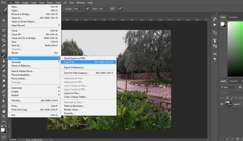Select the Move tool
Image resolution: width=243 pixels, height=141 pixels.
[x=4, y=20]
